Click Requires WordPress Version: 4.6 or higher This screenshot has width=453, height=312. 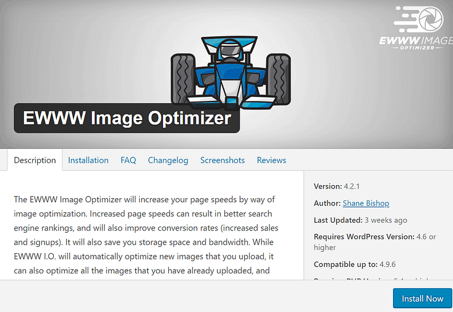(375, 242)
